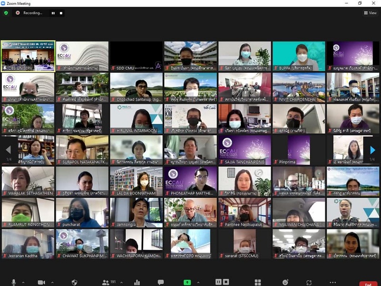Screen dimensions: 381x286
Task: Pause recording from the top recording bar
Action: 53,13
